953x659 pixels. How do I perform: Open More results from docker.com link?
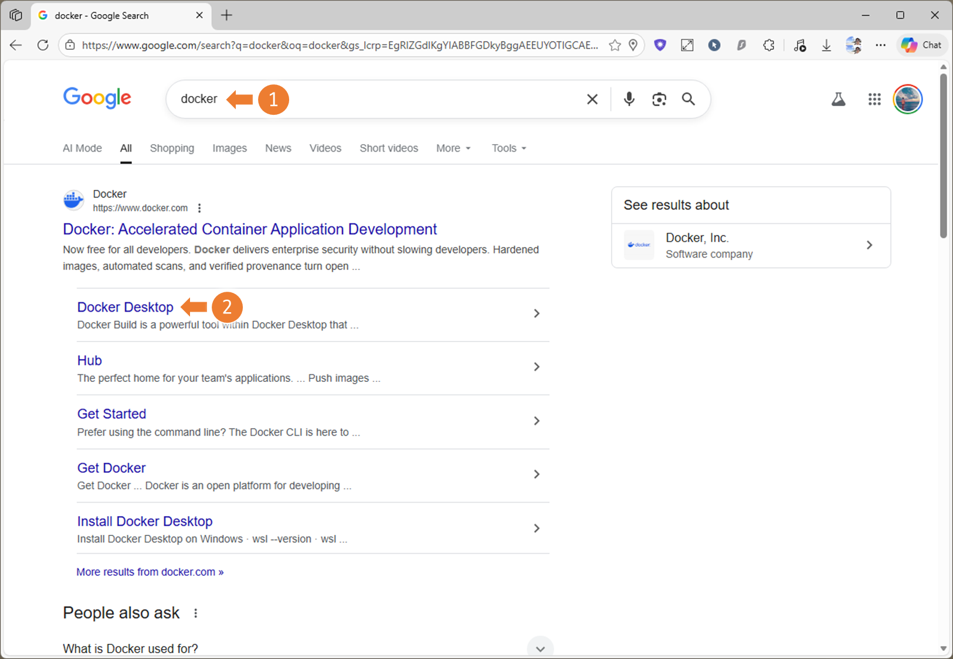[150, 572]
